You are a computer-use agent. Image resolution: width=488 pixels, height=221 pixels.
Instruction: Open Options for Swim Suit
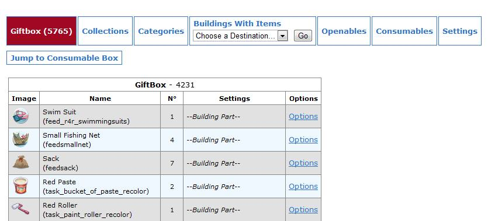point(303,117)
